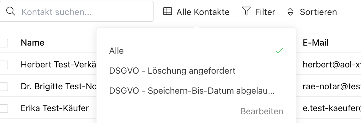Viewport: 361px width, 123px height.
Task: Open the Sortieren menu
Action: 312,12
